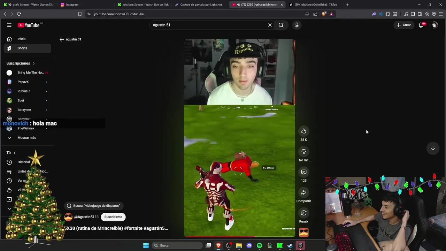Open Brave Wallet icon
This screenshot has width=446, height=251.
420,14
